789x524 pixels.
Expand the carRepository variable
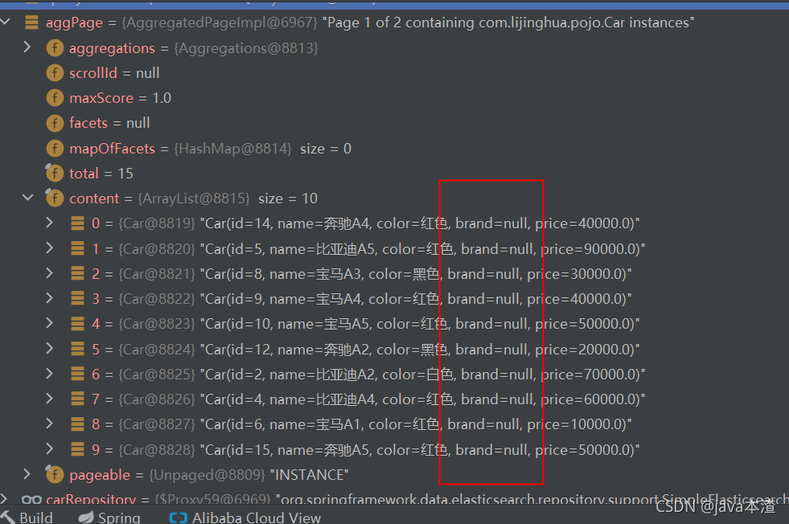pos(4,499)
